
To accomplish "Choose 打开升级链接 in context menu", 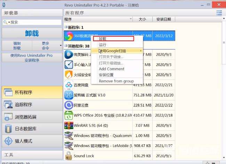I will tap(117, 63).
